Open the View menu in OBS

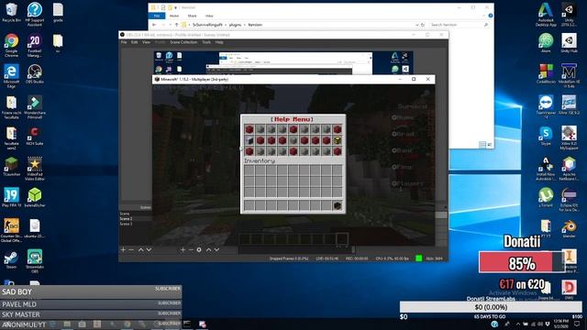(x=146, y=42)
